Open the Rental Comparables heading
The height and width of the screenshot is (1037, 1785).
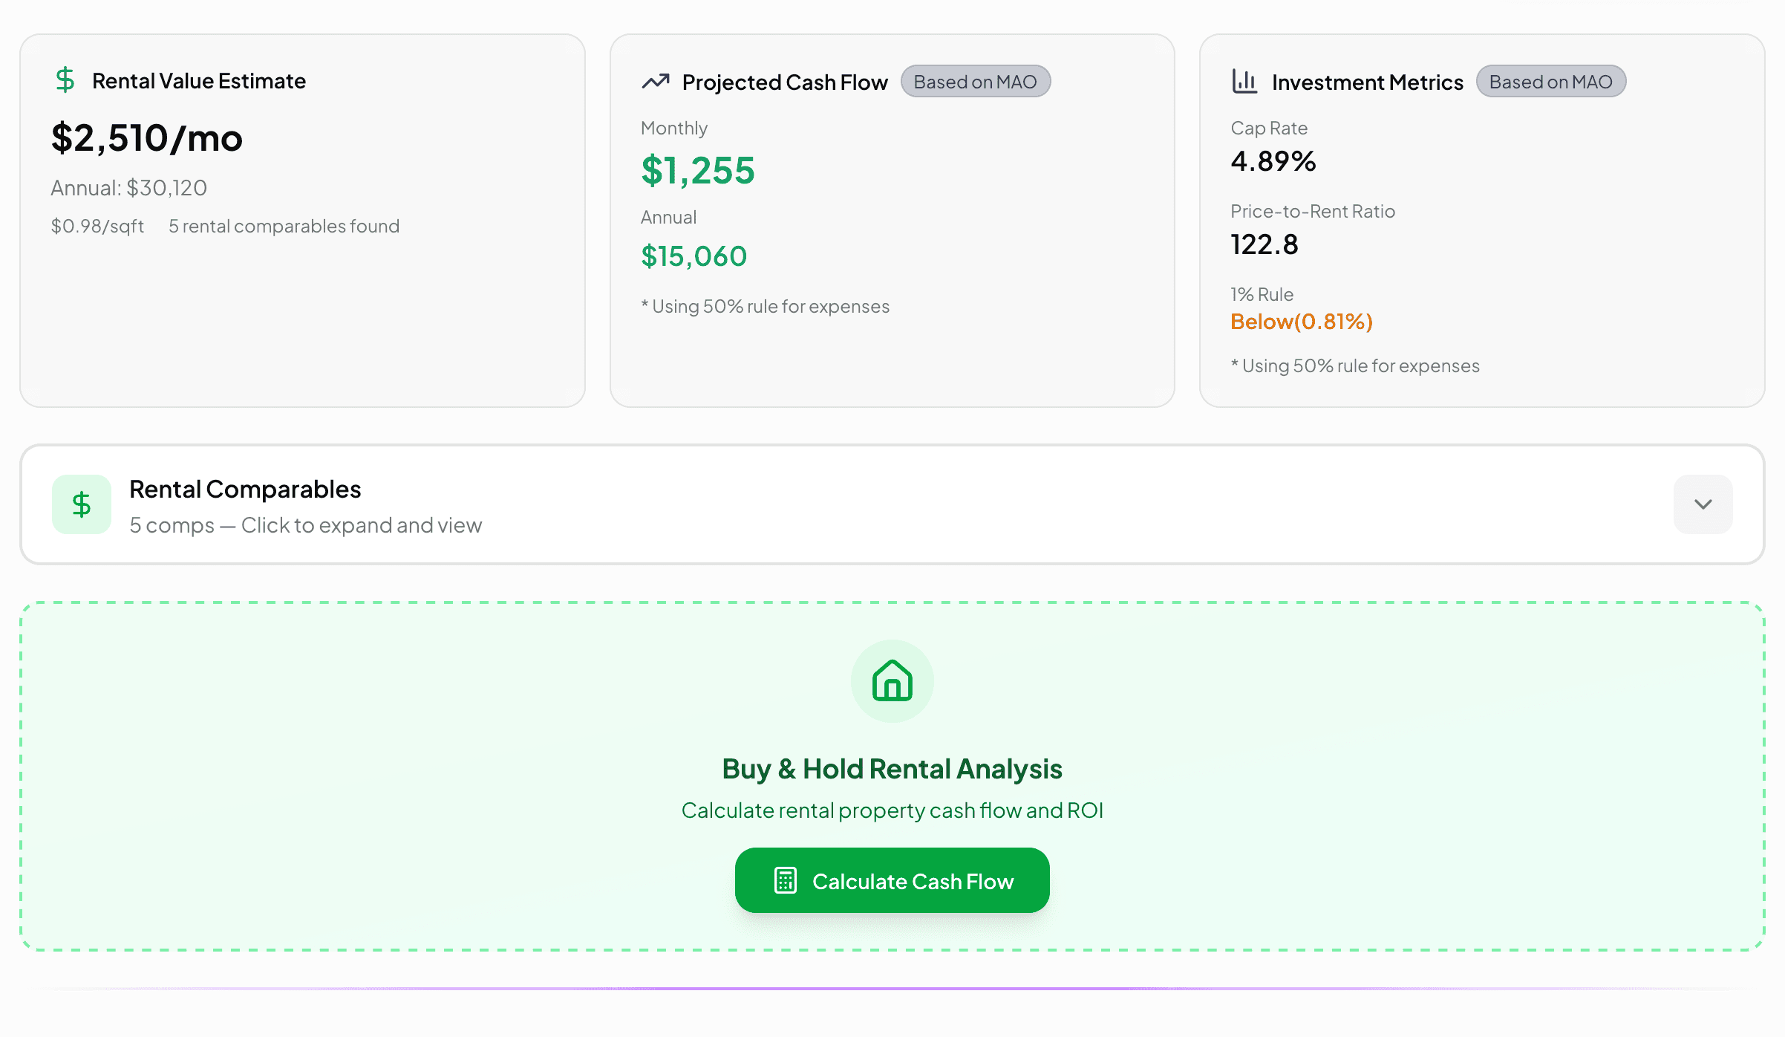[245, 490]
